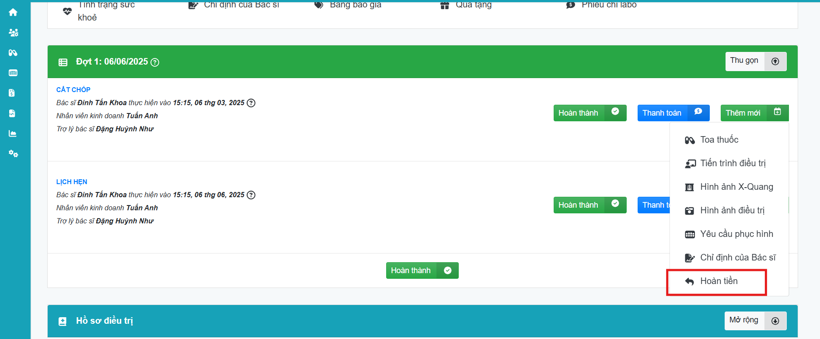Open Thêm mới dropdown button
820x339 pixels.
754,113
